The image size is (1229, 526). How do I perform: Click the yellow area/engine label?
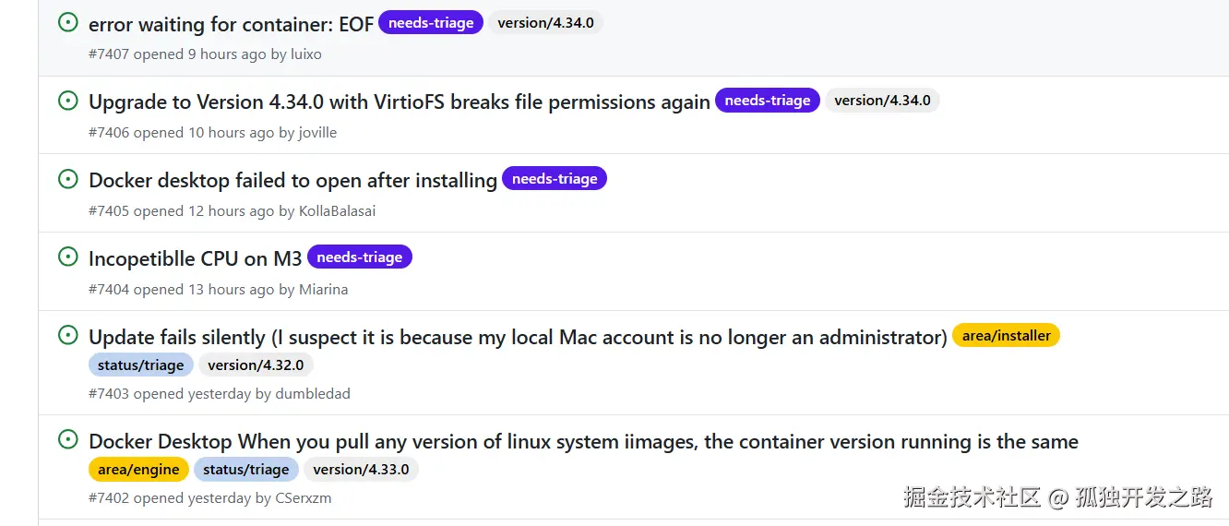[138, 470]
